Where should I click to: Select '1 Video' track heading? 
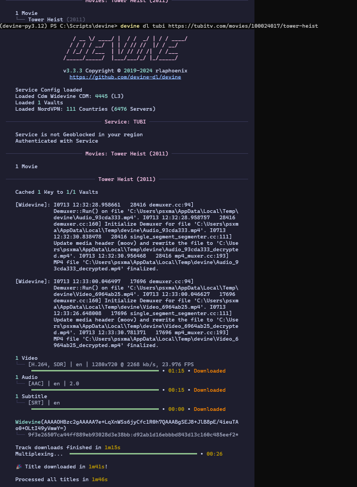coord(27,358)
